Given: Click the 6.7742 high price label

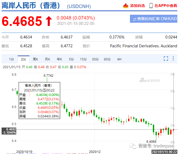Looking at the screenshot, I should click(x=48, y=76).
